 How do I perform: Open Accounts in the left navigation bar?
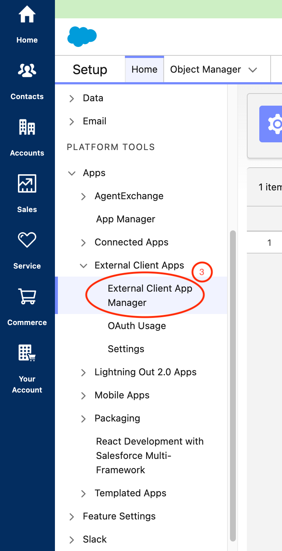27,138
